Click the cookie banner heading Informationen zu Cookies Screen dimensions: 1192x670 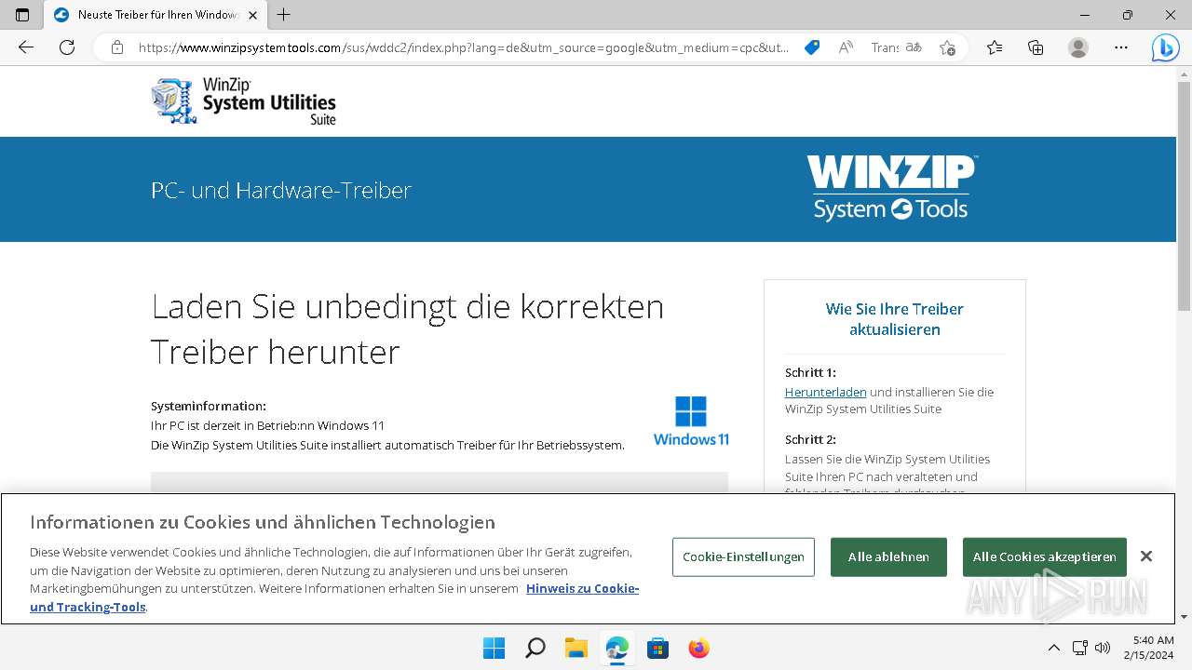(x=263, y=521)
